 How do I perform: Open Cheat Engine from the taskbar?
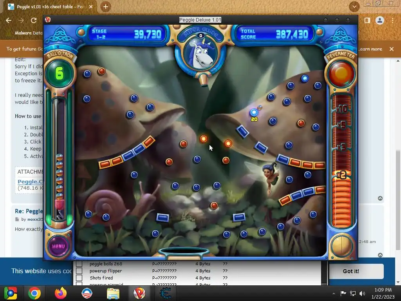pos(166,293)
